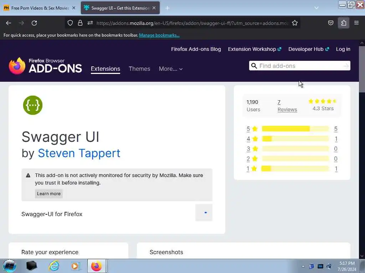Bookmark this page with the star icon
This screenshot has height=273, width=365.
(x=295, y=23)
